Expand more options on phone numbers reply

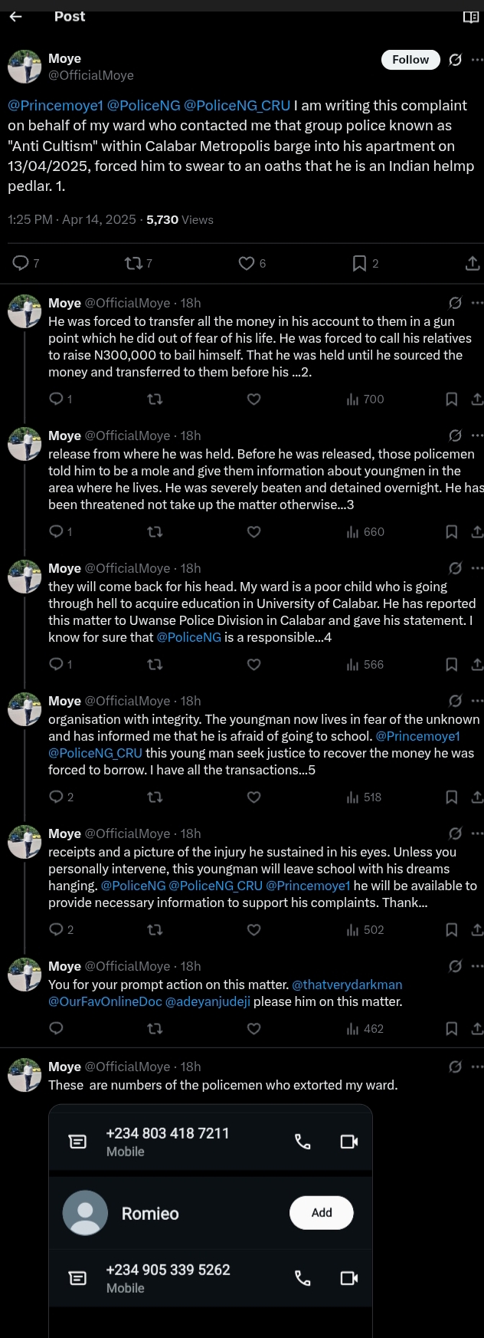(x=477, y=1067)
